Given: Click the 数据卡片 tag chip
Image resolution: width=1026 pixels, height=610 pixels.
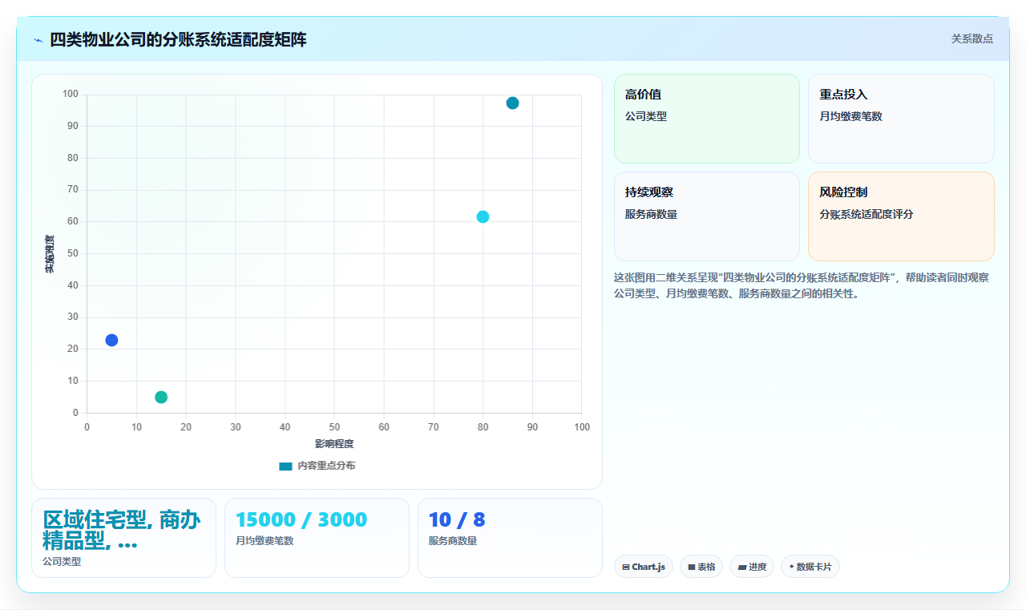Looking at the screenshot, I should click(x=810, y=567).
